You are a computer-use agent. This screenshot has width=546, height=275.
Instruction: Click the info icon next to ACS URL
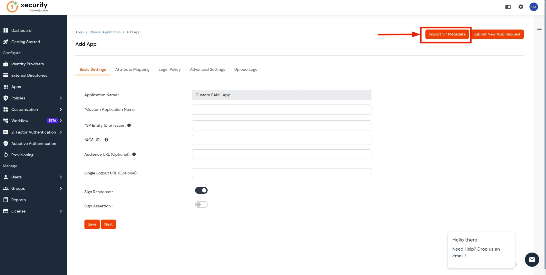point(106,140)
